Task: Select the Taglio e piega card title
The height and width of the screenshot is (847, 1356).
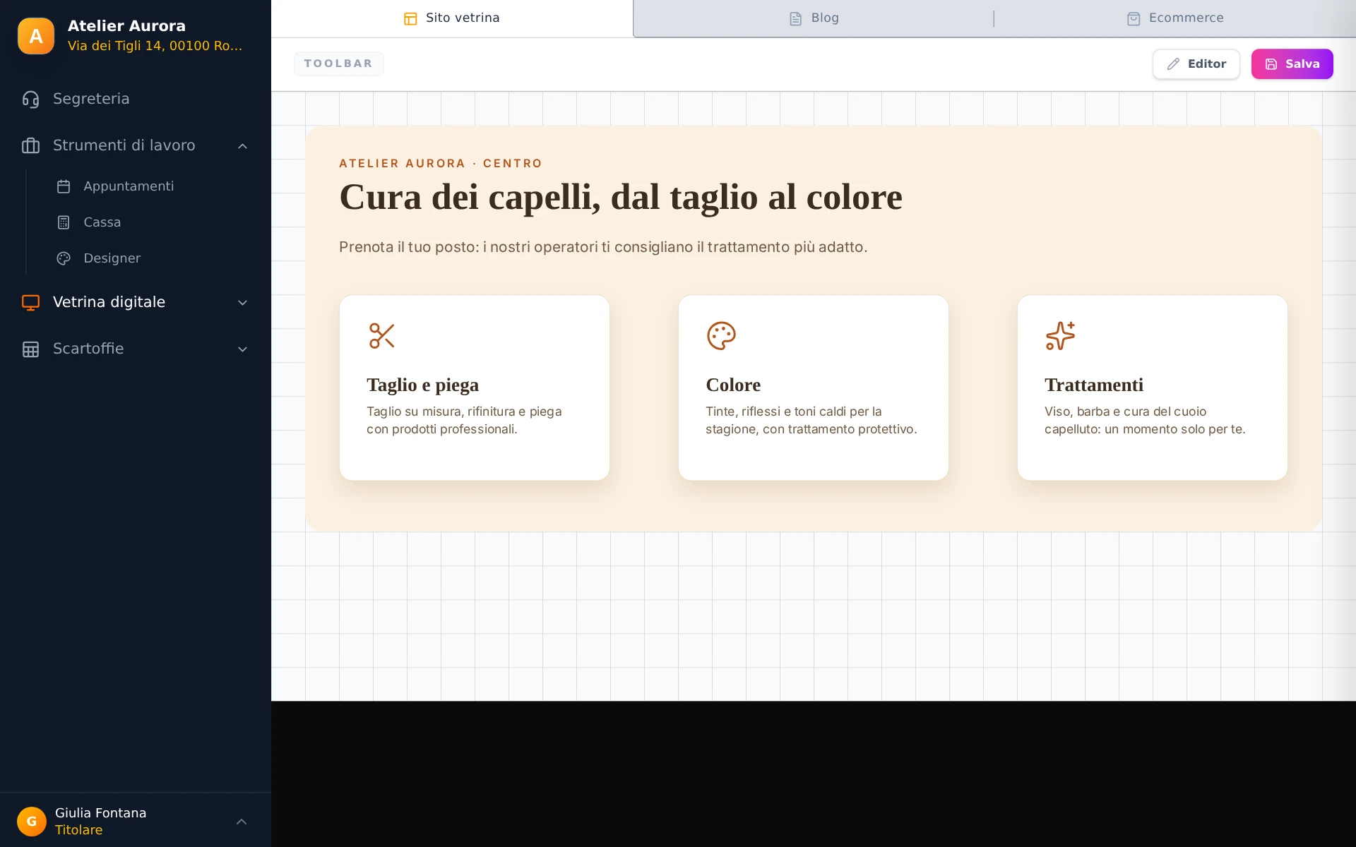Action: pyautogui.click(x=422, y=385)
